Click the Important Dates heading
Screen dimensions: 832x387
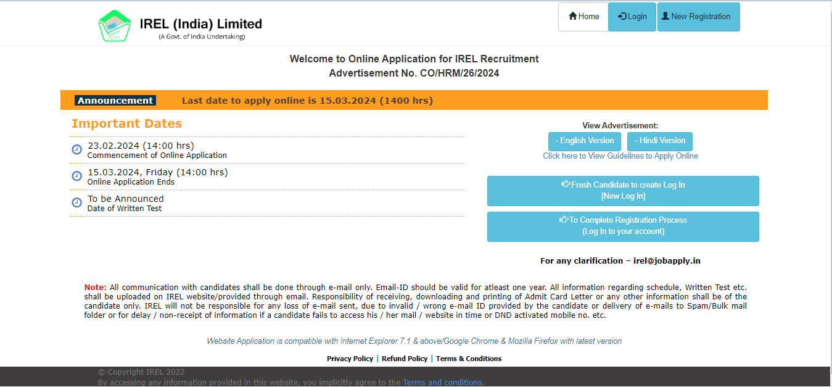click(x=126, y=123)
